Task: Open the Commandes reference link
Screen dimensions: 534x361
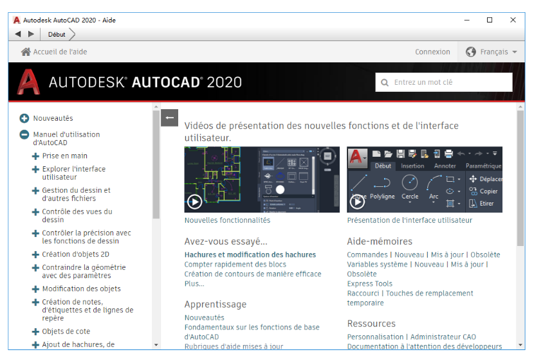Action: [367, 254]
